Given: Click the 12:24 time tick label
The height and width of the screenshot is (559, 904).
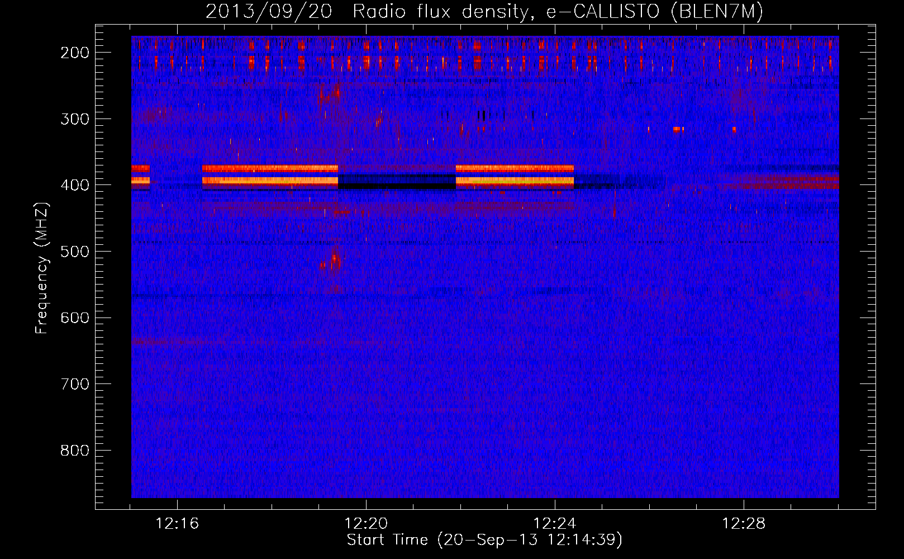Looking at the screenshot, I should click(555, 524).
